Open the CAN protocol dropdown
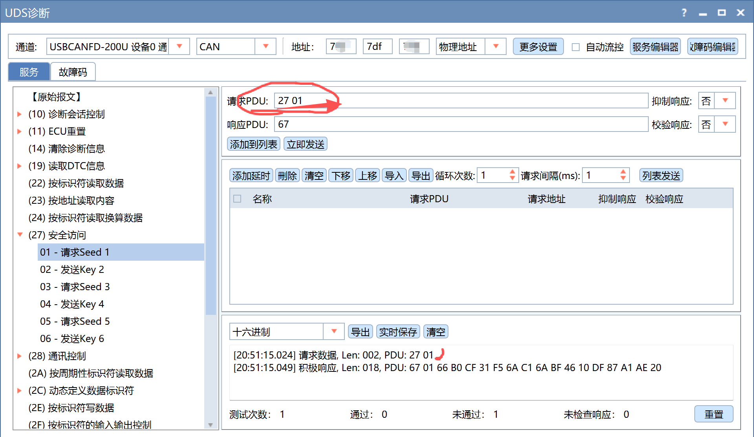Screen dimensions: 754x437 (x=265, y=46)
